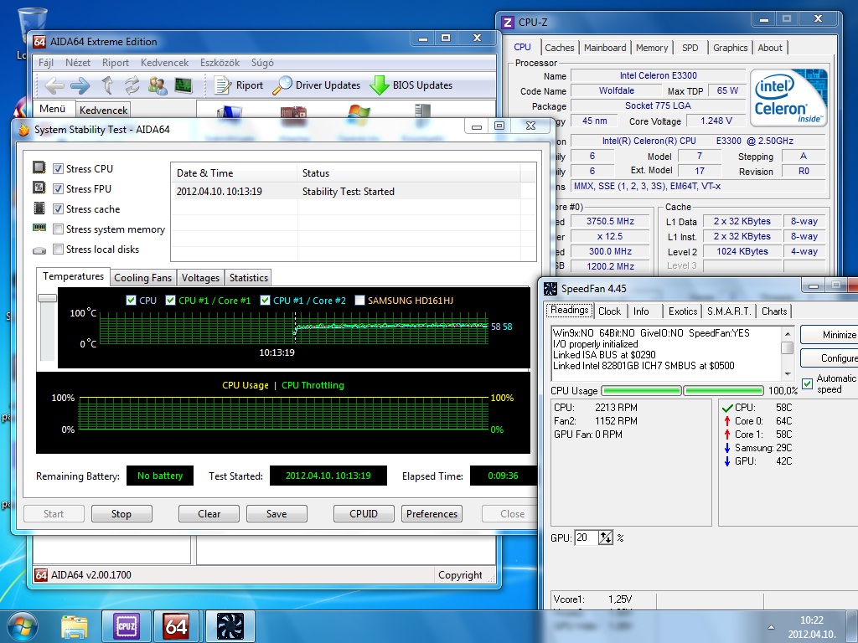Open SpeedFan fan icon in taskbar
Viewport: 858px width, 643px height.
[230, 625]
